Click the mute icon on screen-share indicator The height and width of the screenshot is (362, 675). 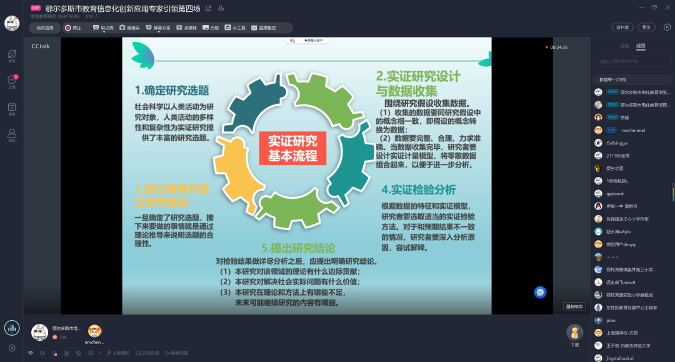click(292, 41)
